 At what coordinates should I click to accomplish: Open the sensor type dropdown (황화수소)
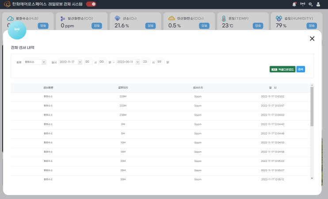(35, 62)
